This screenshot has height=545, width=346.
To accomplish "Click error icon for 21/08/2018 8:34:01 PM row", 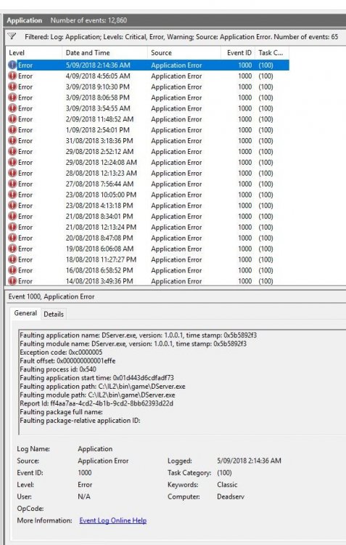I will 12,216.
